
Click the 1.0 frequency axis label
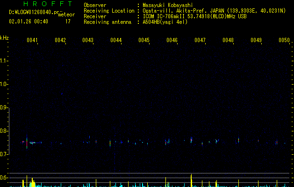[4, 84]
